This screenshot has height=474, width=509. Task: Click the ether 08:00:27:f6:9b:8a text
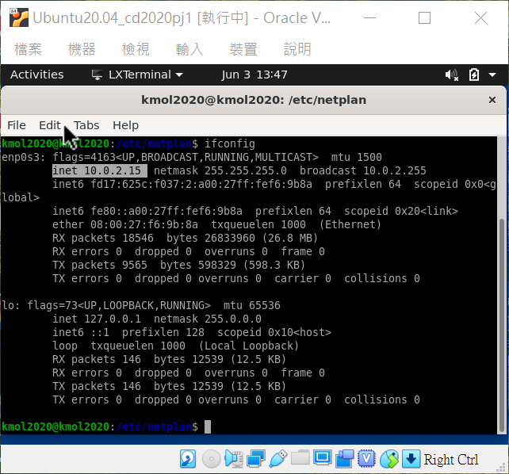pyautogui.click(x=125, y=224)
